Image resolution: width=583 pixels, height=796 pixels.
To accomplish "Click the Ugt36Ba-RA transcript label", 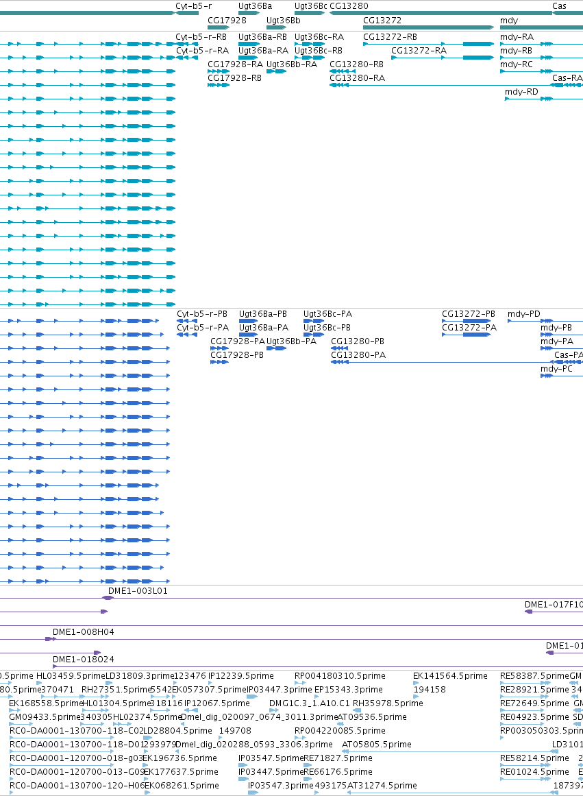I will (263, 51).
